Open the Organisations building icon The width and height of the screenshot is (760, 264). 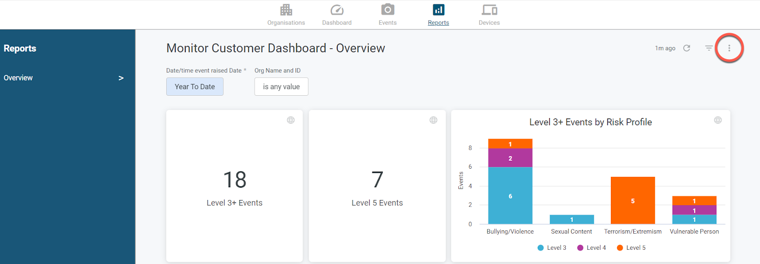[286, 10]
